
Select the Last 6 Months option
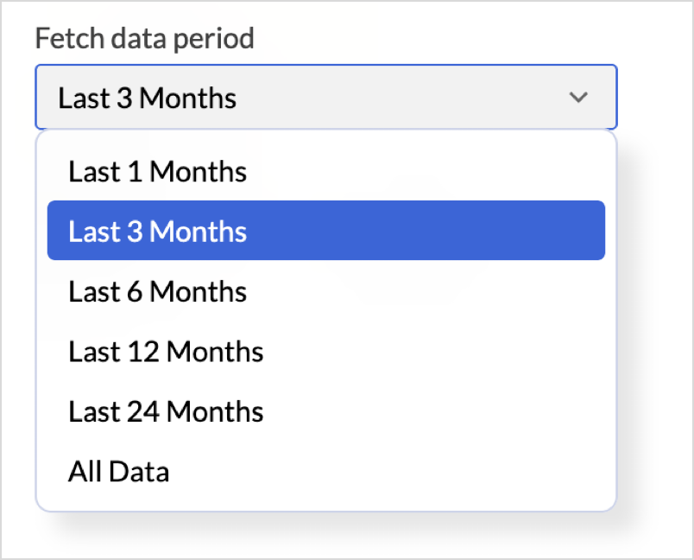(158, 292)
